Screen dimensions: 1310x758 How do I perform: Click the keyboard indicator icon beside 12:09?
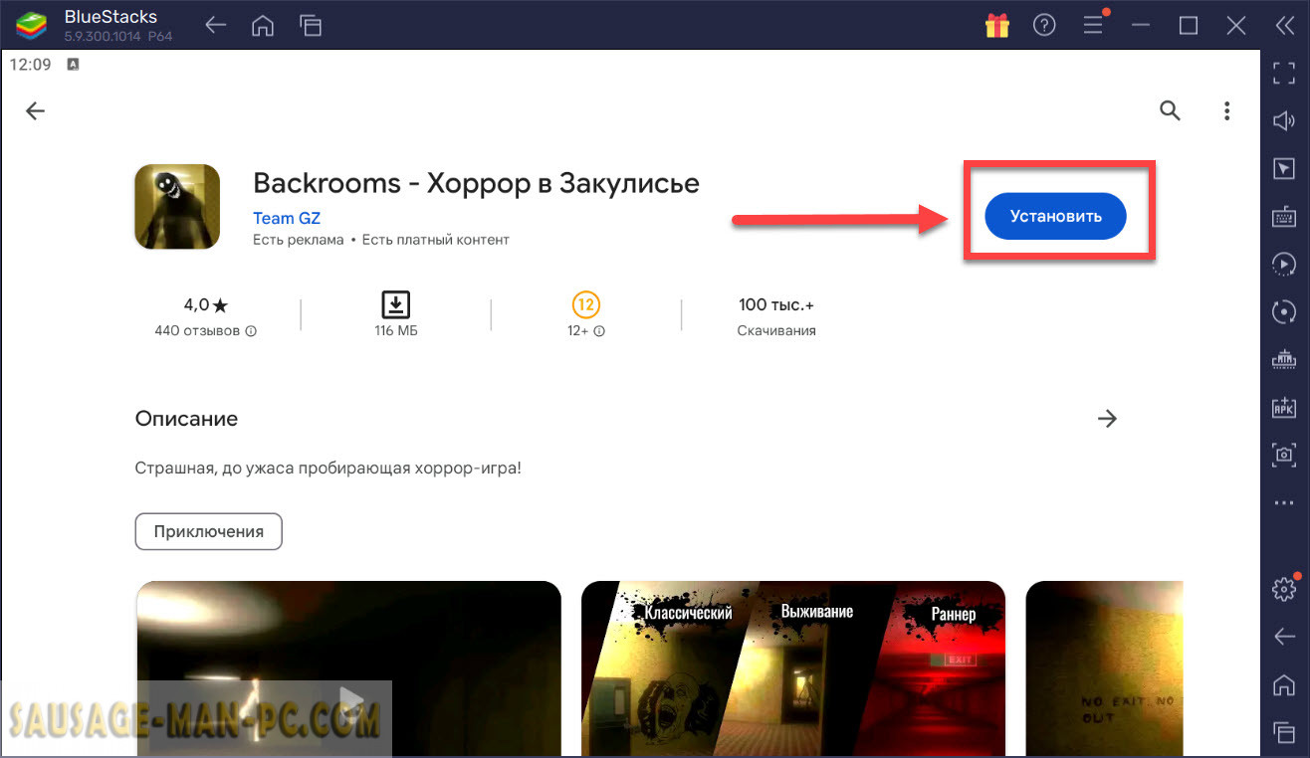[73, 64]
